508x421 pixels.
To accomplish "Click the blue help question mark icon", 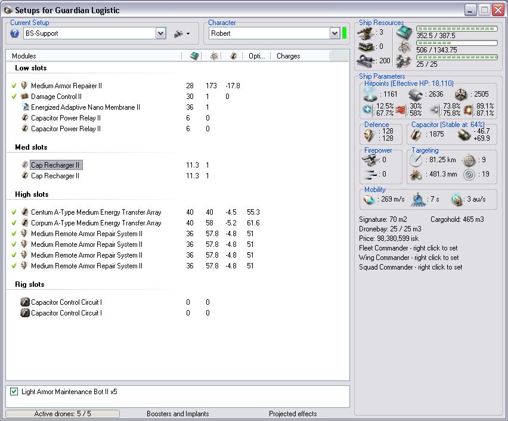I will pos(14,33).
